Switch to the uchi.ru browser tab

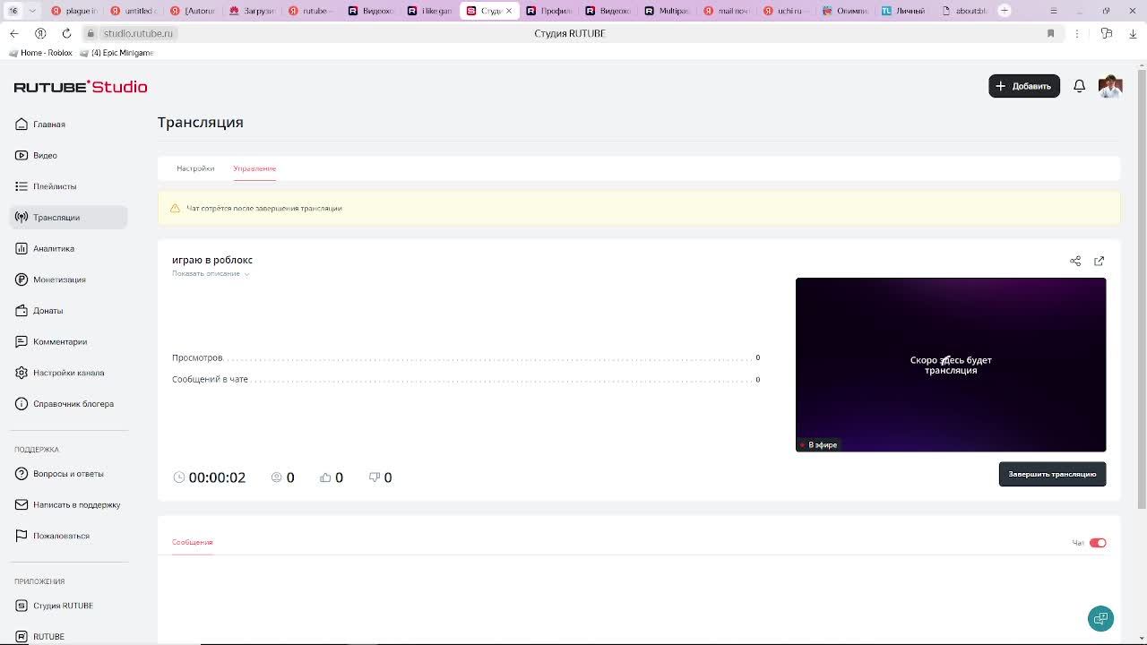point(786,11)
